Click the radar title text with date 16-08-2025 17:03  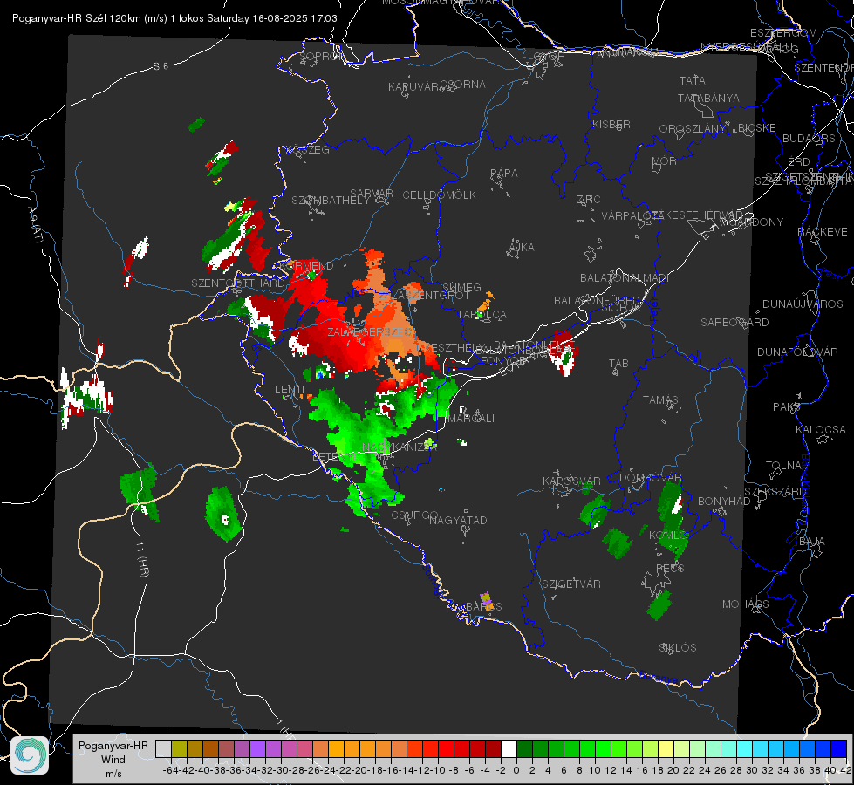(174, 18)
